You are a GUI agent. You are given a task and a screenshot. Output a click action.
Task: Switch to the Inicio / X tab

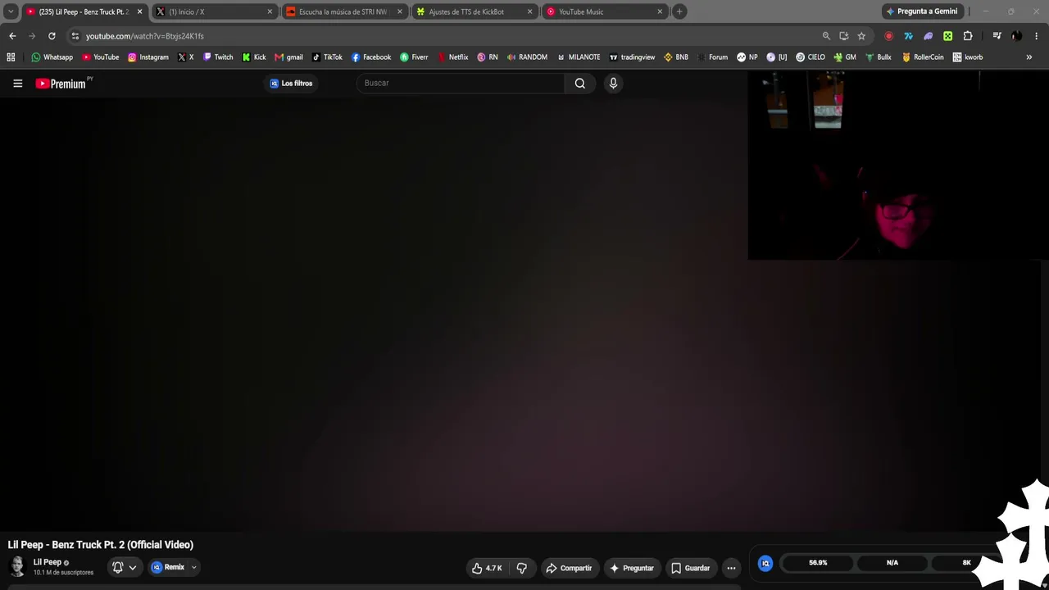[214, 11]
